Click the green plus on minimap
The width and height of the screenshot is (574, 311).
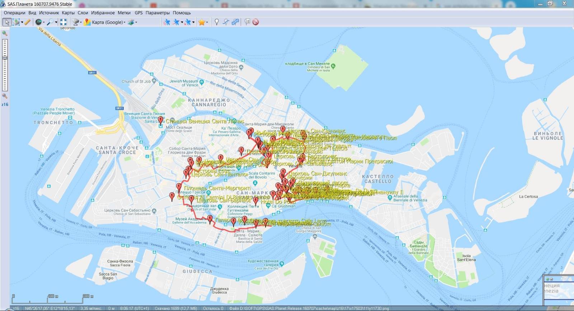click(547, 279)
